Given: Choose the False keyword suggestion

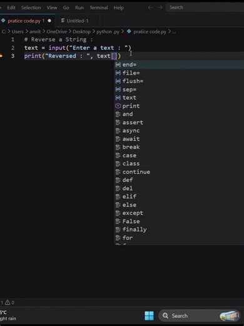Looking at the screenshot, I should [x=179, y=221].
